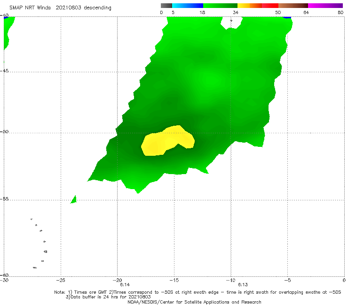This screenshot has width=348, height=305.
Task: Pick the brown segment of the color bar
Action: point(293,6)
